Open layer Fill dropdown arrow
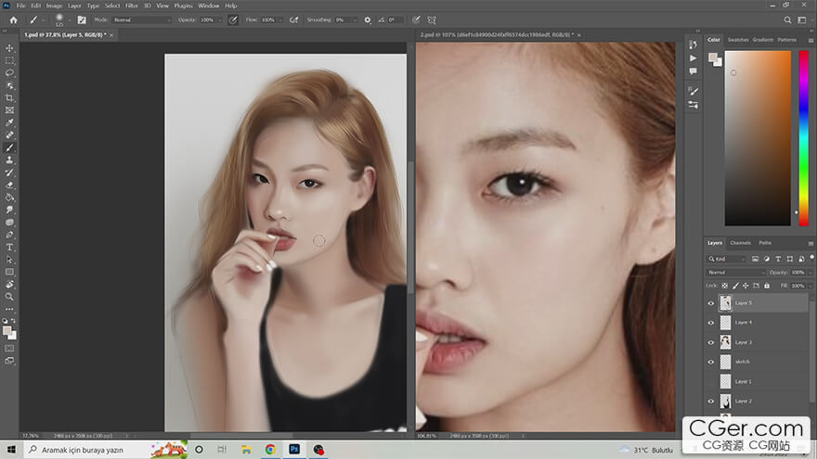This screenshot has width=817, height=459. pyautogui.click(x=810, y=286)
